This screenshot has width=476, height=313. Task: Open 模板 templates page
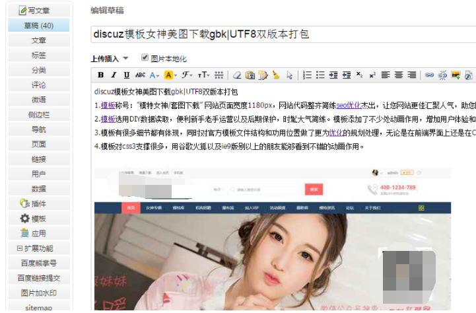(39, 219)
